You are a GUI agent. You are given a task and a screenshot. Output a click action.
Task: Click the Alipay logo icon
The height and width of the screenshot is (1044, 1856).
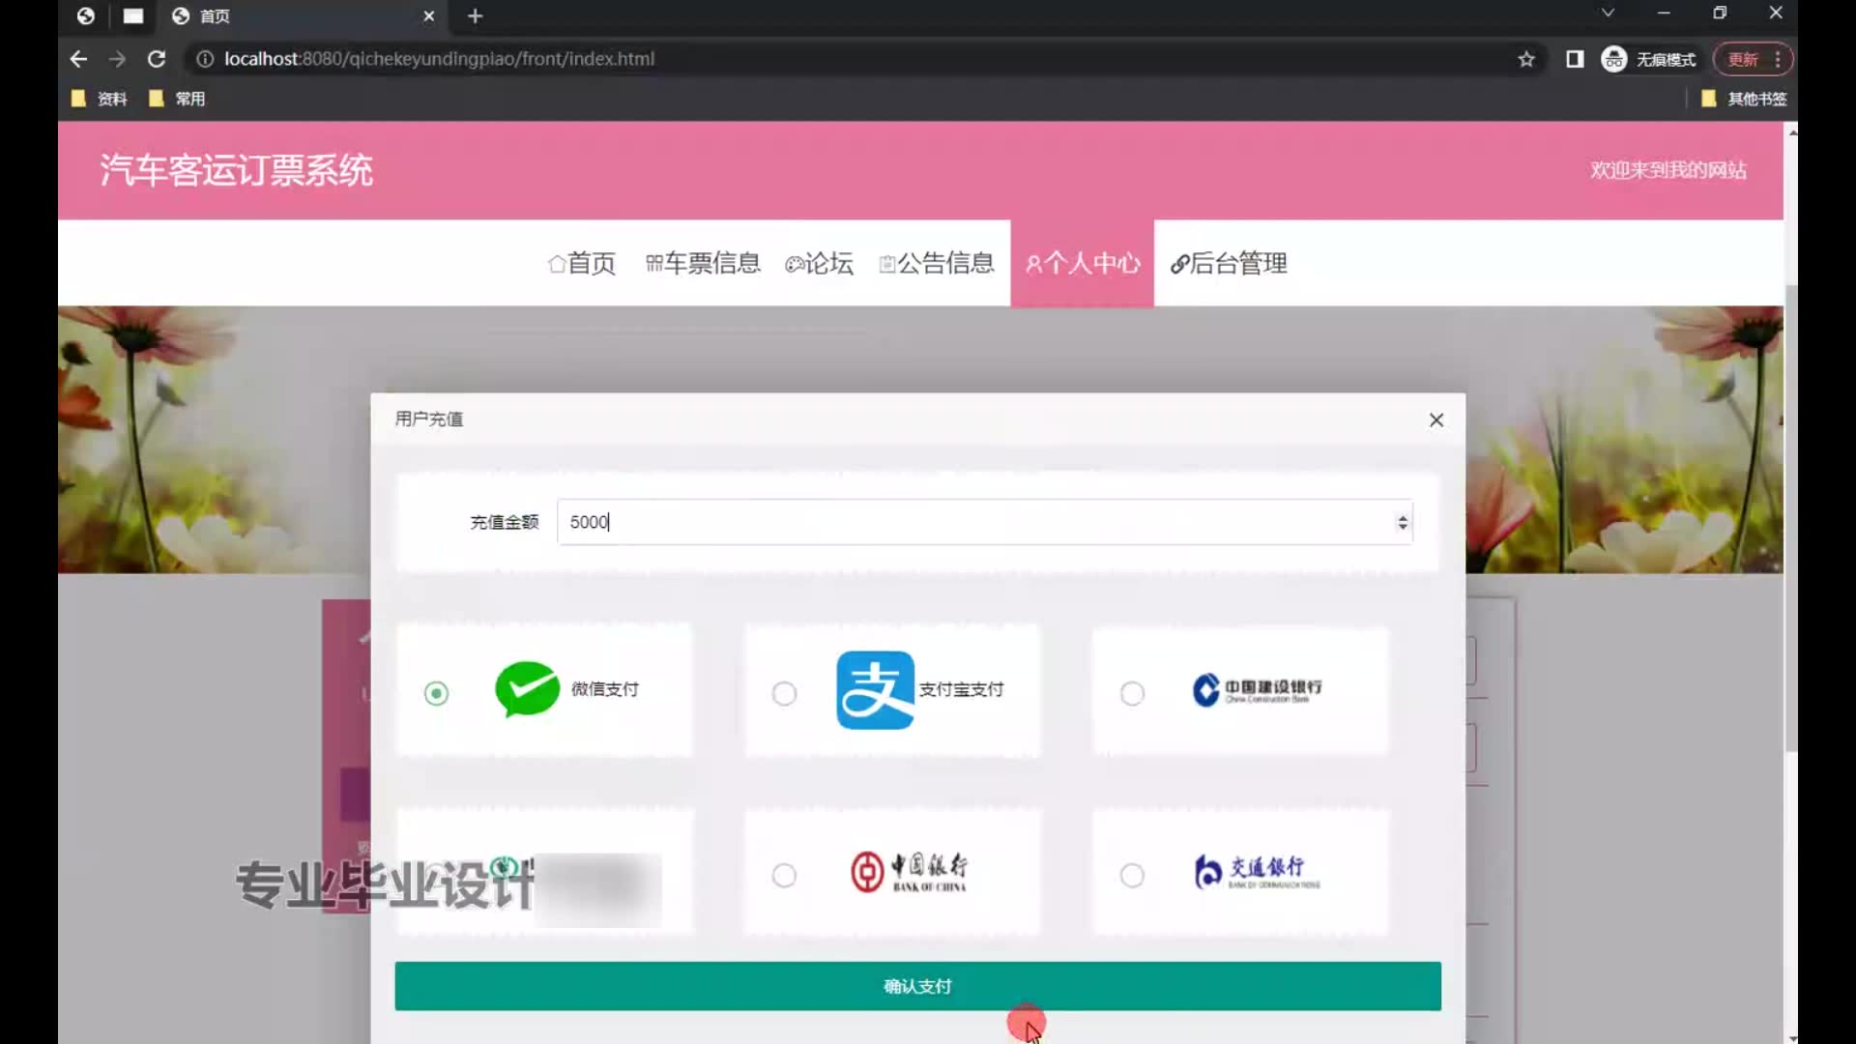click(875, 689)
